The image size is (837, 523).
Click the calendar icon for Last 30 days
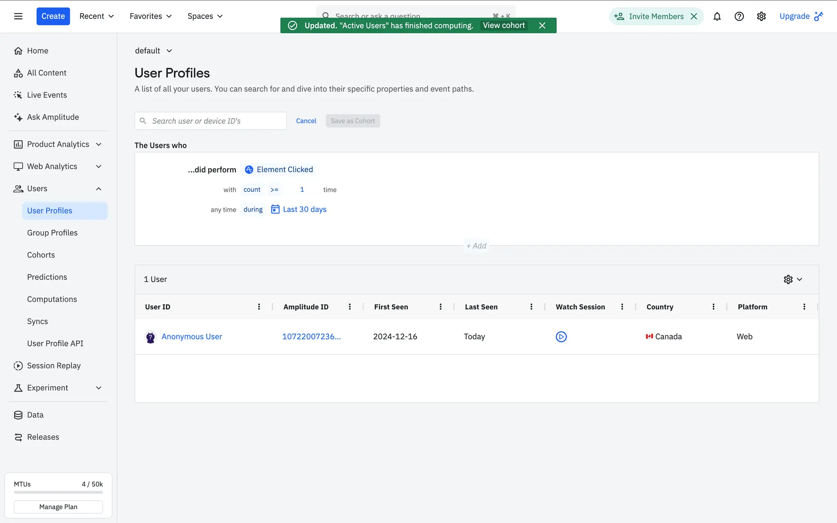[275, 209]
